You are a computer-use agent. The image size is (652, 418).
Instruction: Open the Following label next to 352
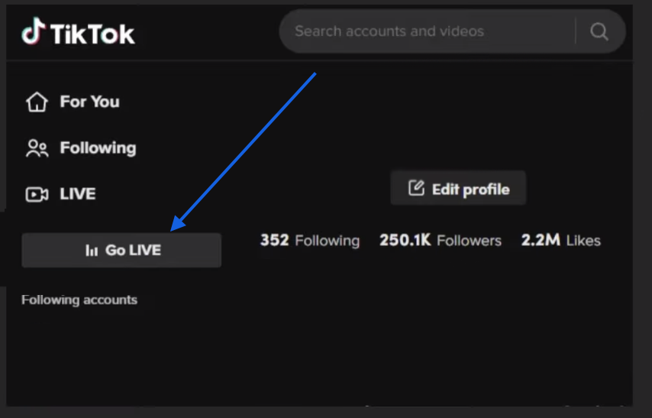pos(327,241)
